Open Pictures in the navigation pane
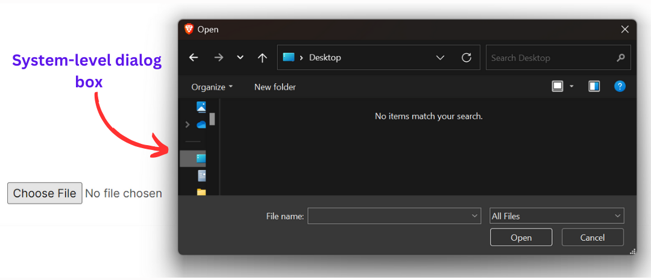This screenshot has height=280, width=651. [201, 107]
